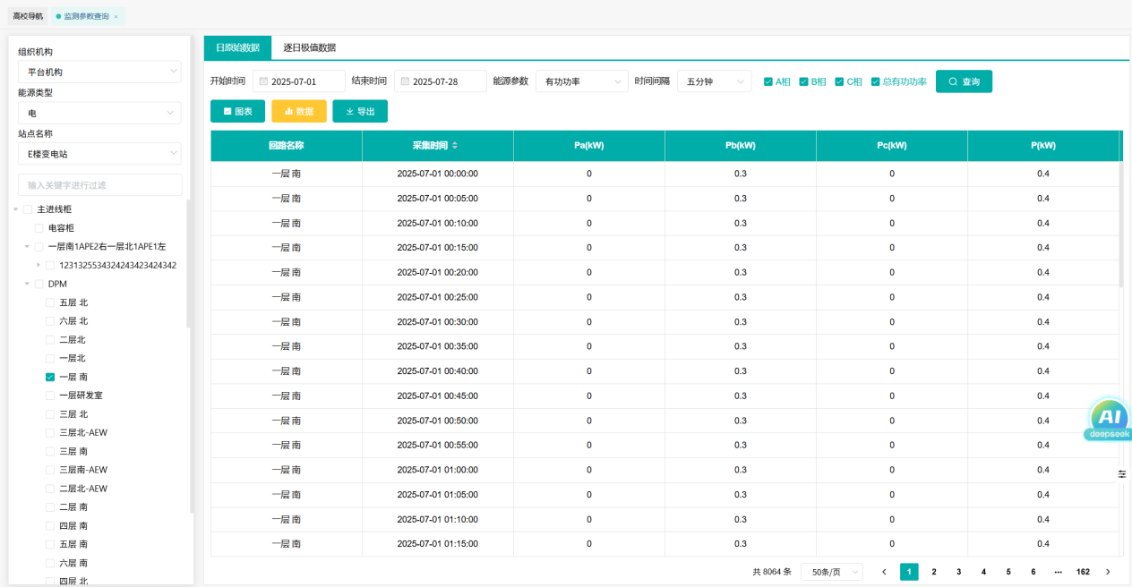Open the 高校导航 top tab
The width and height of the screenshot is (1132, 587).
[x=28, y=16]
